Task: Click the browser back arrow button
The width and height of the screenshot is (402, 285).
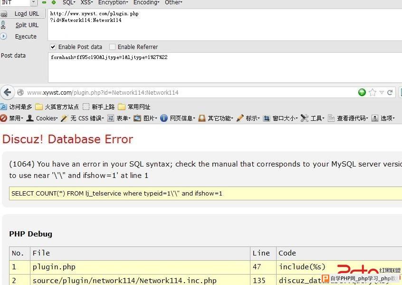Action: click(7, 92)
